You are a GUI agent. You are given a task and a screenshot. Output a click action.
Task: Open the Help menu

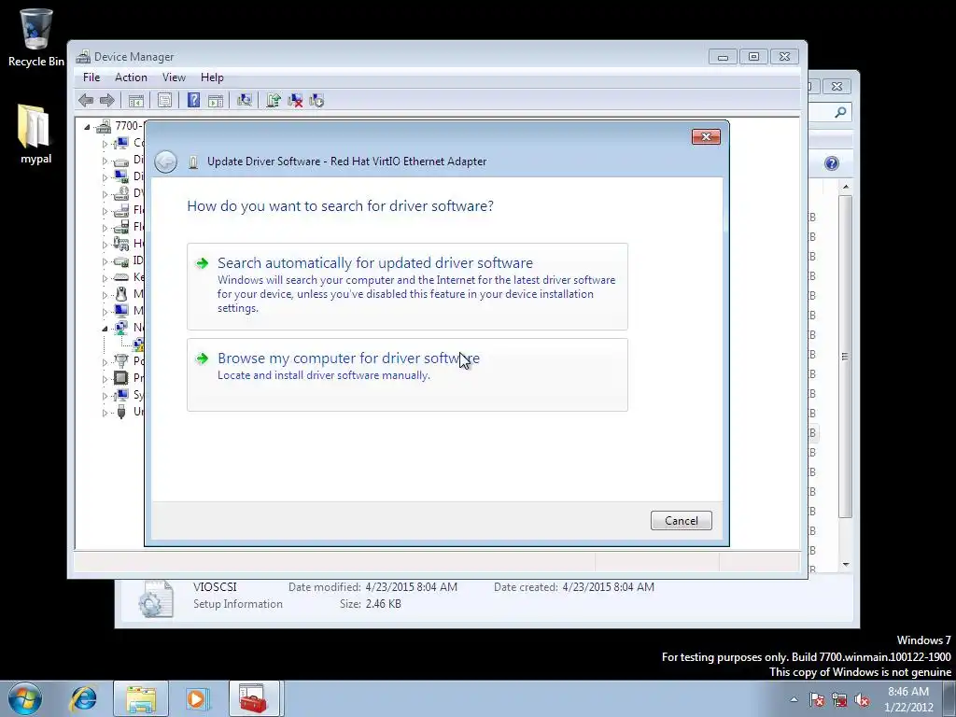point(212,77)
